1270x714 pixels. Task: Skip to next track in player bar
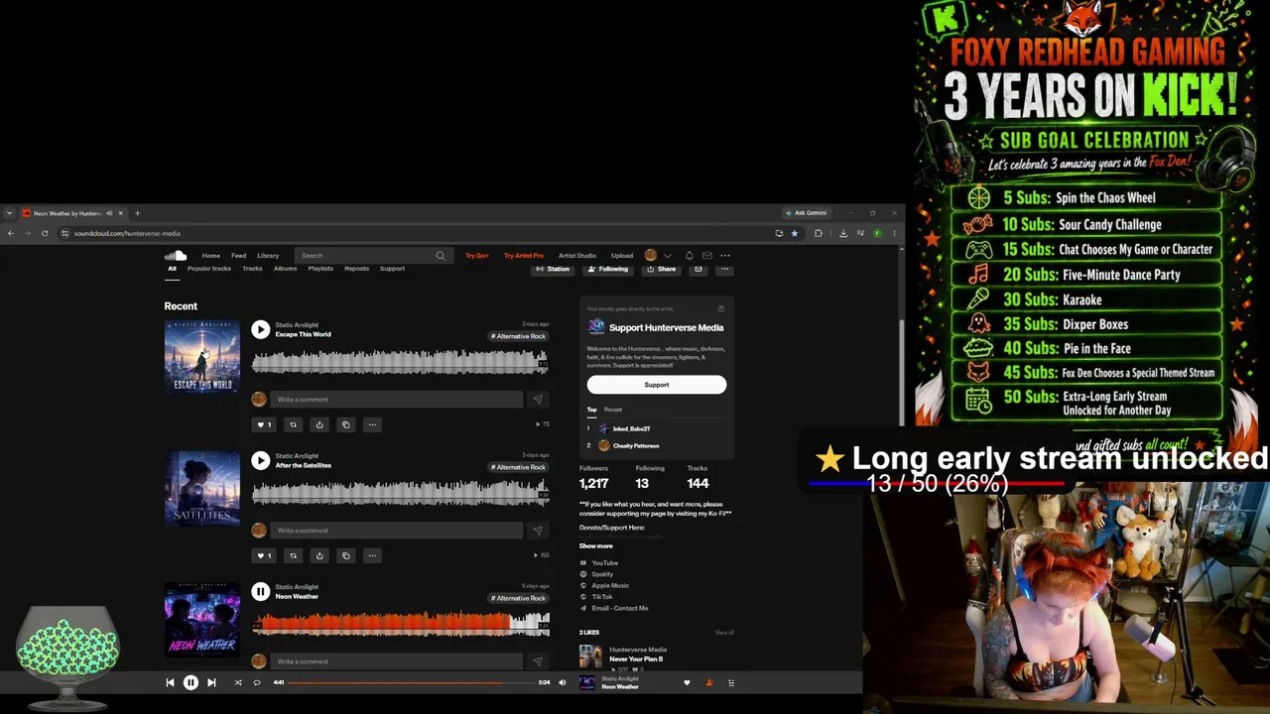[211, 682]
